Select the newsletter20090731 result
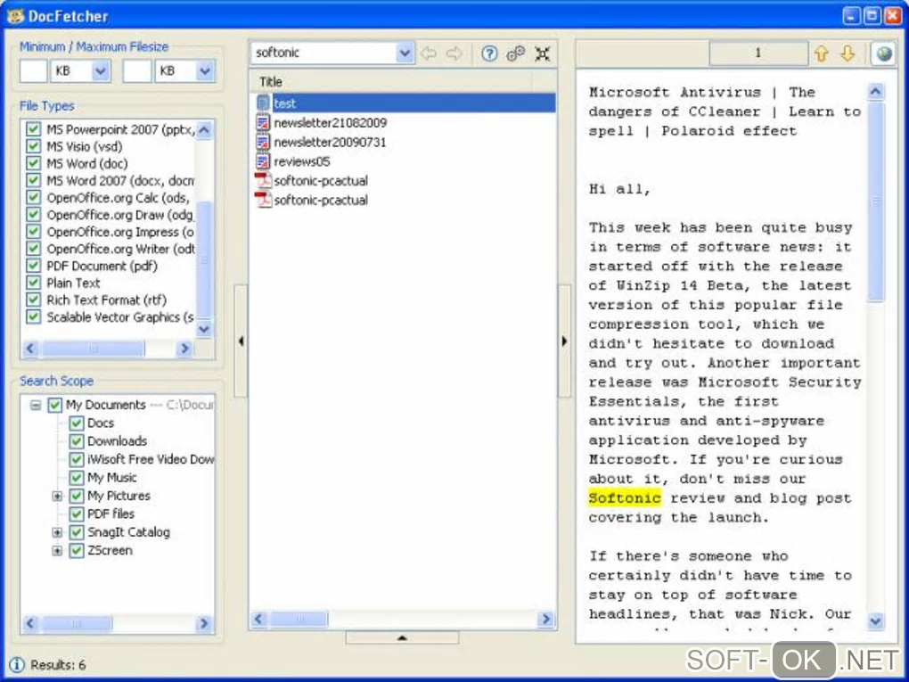 (x=330, y=142)
